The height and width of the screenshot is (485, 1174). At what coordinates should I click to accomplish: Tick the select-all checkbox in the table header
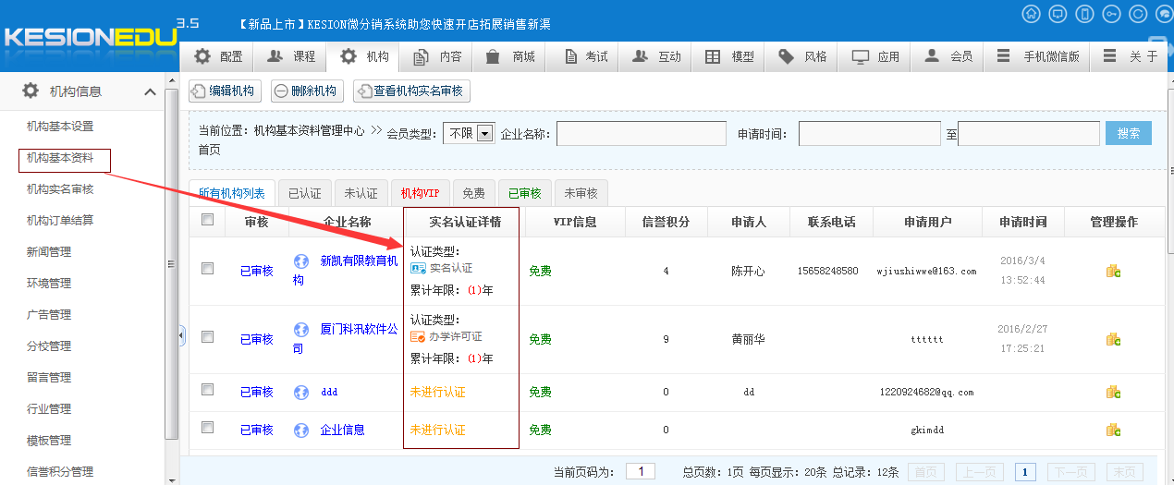point(208,220)
